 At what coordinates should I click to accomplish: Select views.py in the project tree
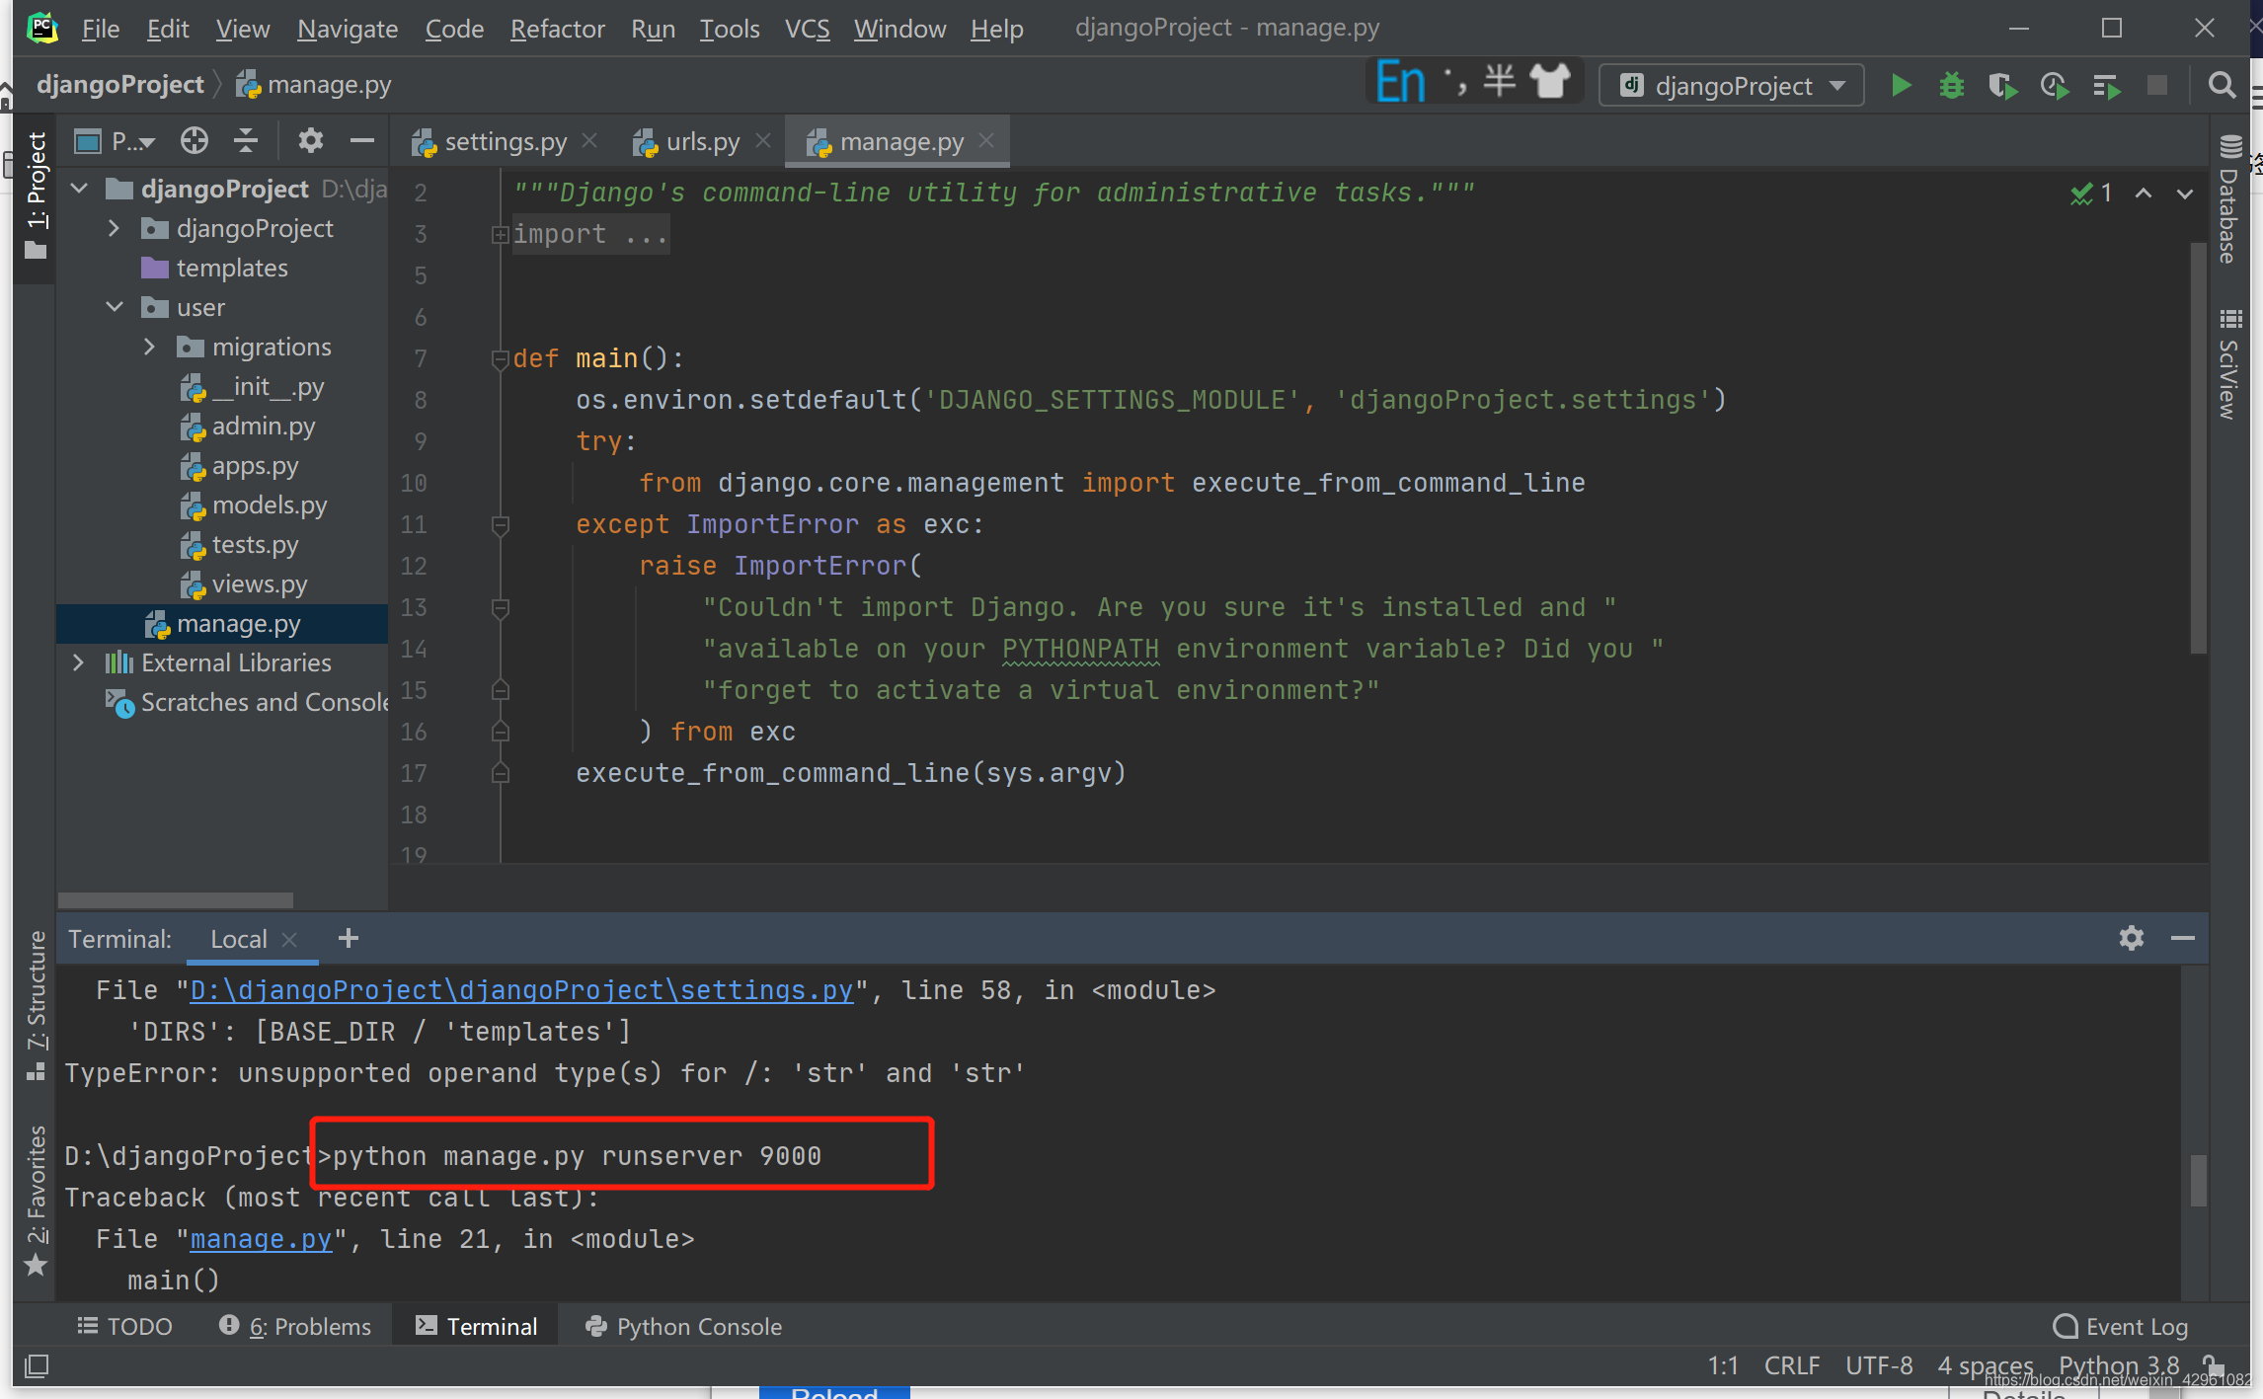259,583
